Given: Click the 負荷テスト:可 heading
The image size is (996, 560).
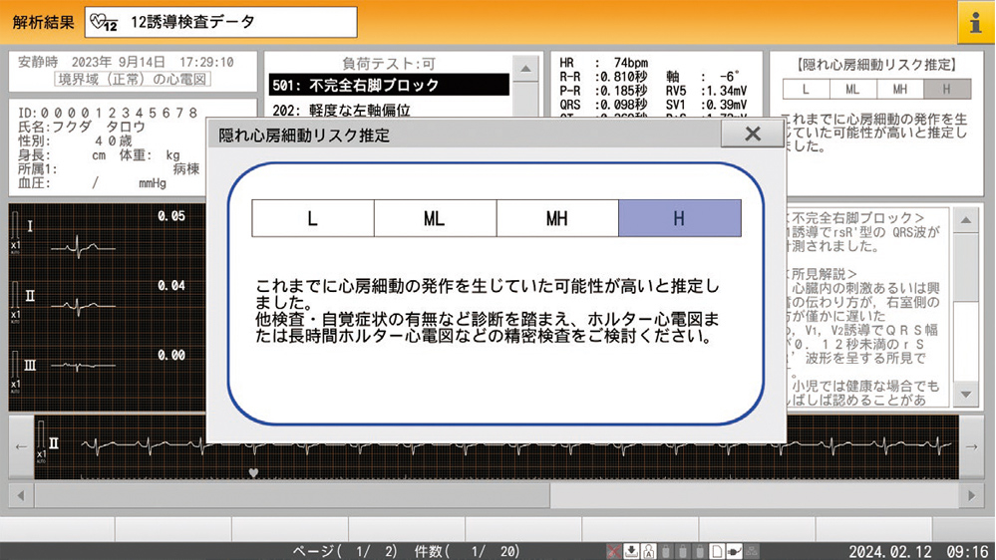Looking at the screenshot, I should point(389,64).
